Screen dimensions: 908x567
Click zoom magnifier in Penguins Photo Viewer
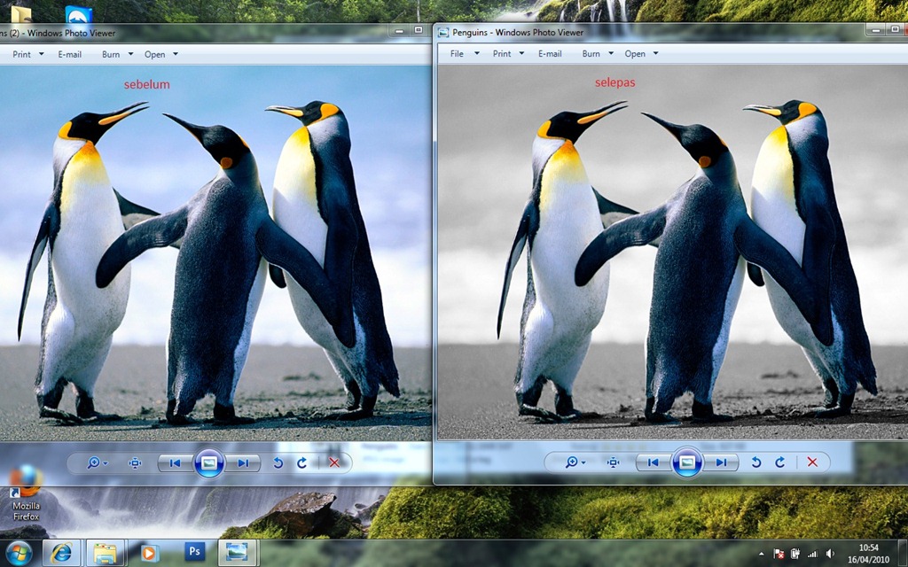572,462
